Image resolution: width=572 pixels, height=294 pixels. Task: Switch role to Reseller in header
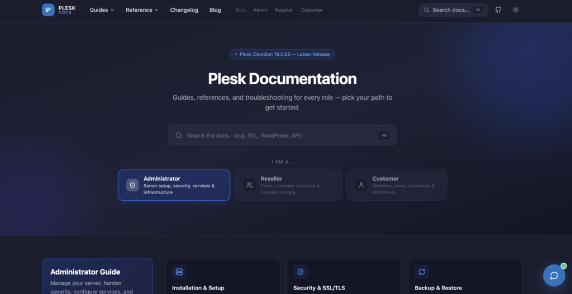[284, 10]
